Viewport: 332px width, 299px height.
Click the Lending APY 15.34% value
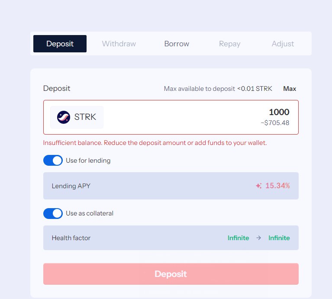[x=277, y=186]
